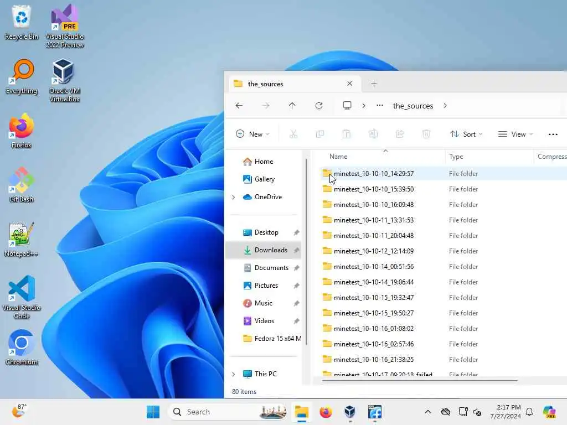Click the Paste toolbar icon
Image resolution: width=567 pixels, height=425 pixels.
coord(347,134)
